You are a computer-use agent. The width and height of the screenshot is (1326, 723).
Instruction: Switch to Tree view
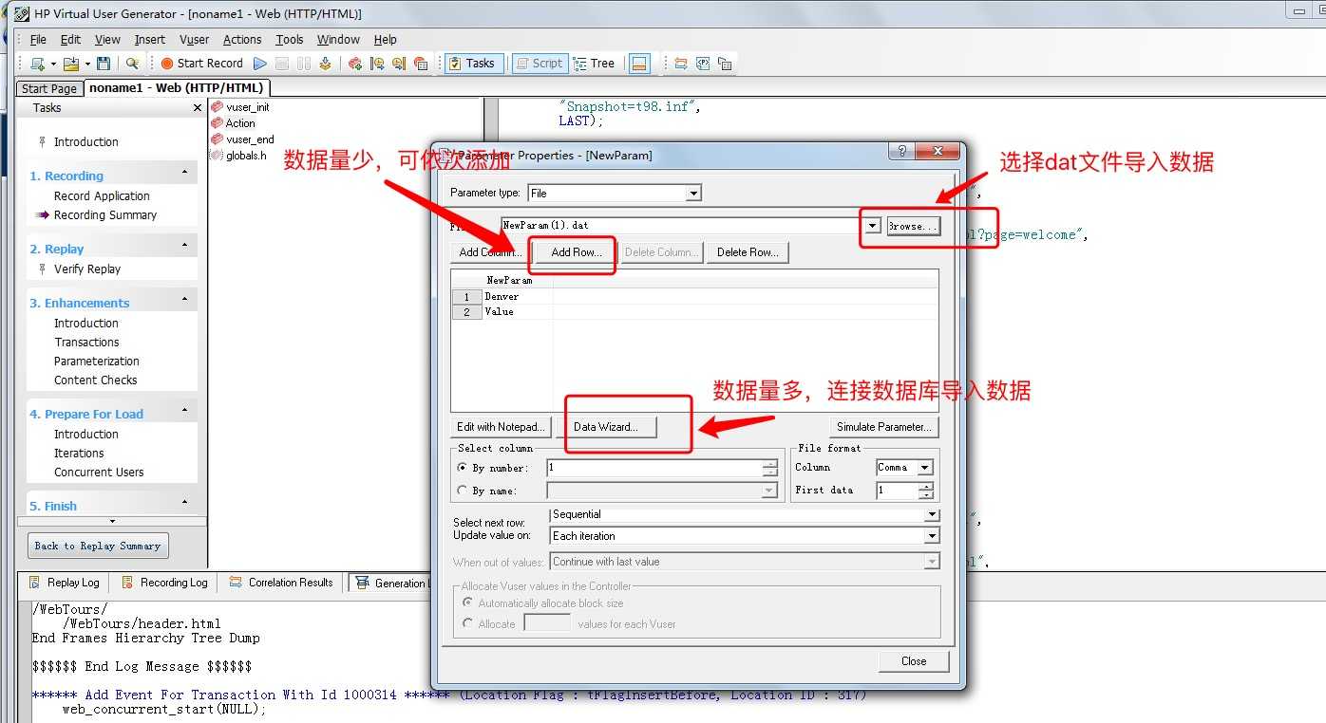click(x=594, y=64)
